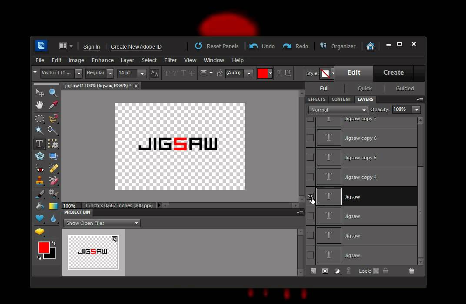Select the Sponge tool
This screenshot has width=466, height=304.
click(x=40, y=231)
